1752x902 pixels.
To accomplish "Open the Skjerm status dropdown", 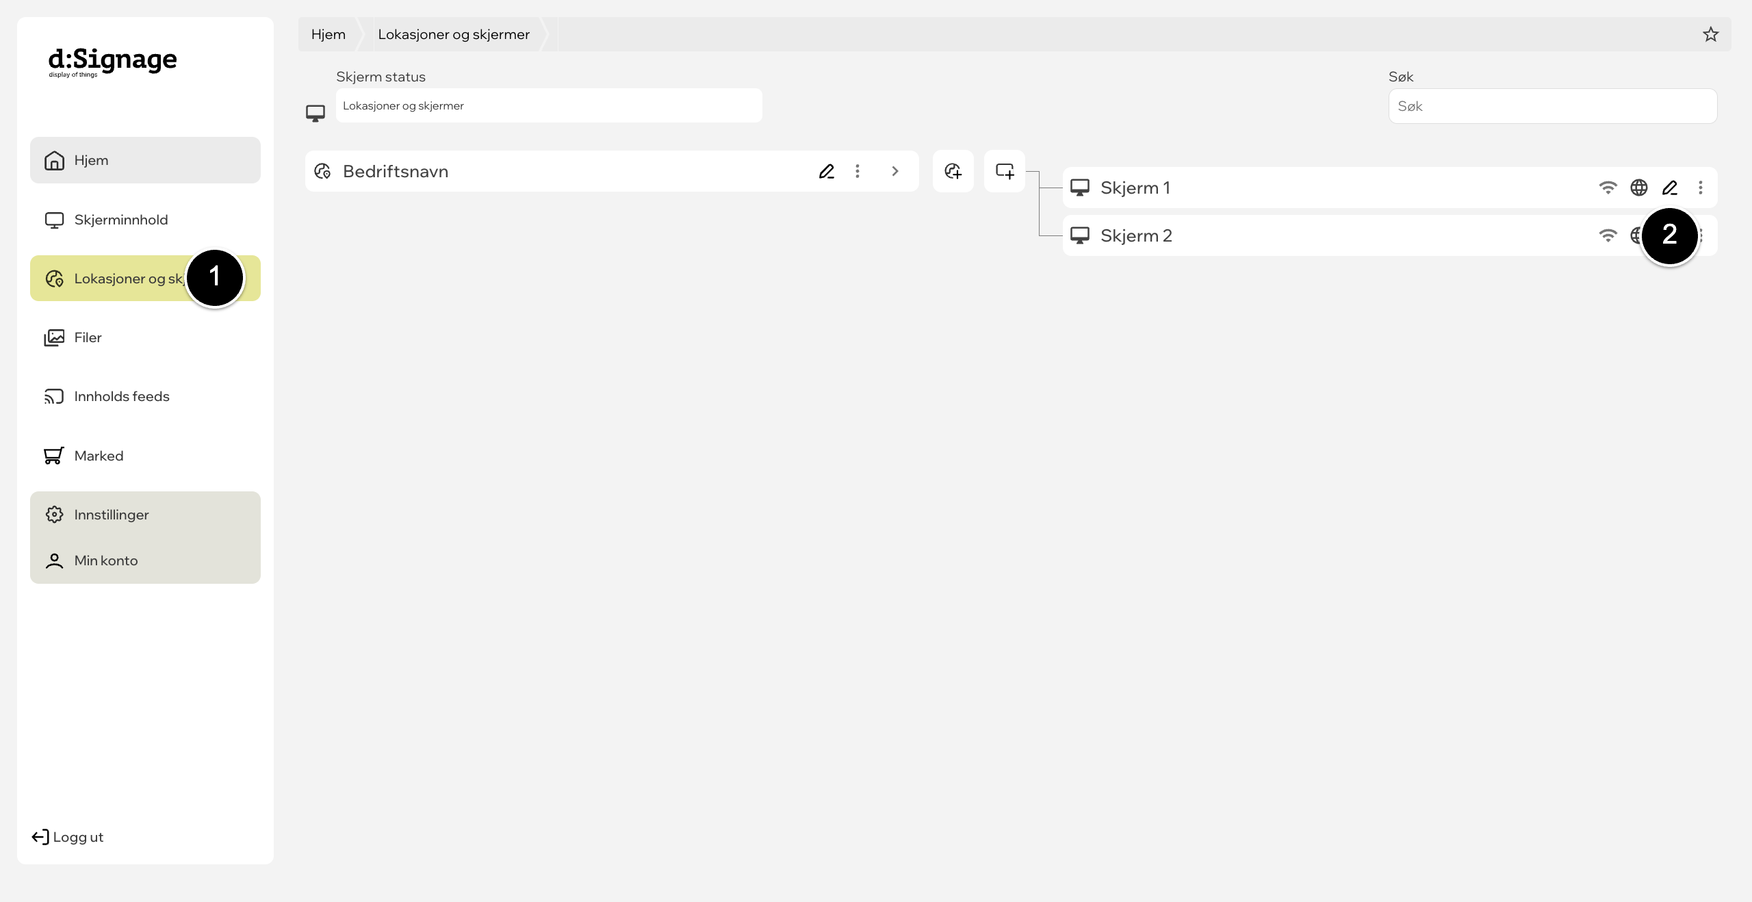I will pyautogui.click(x=549, y=105).
